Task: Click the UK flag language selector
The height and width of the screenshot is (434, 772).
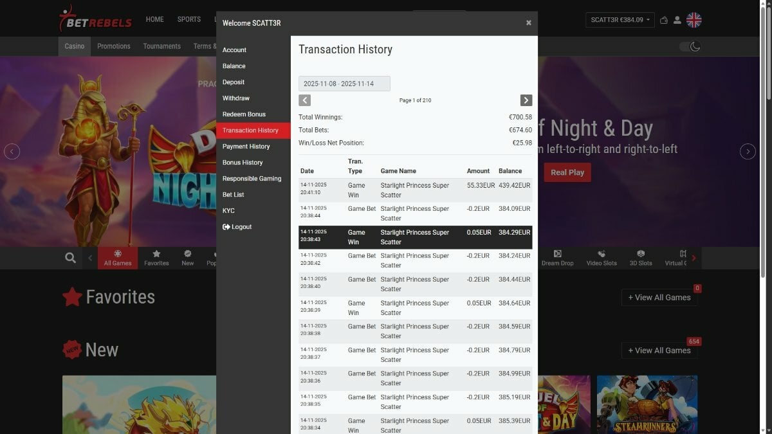Action: (694, 20)
